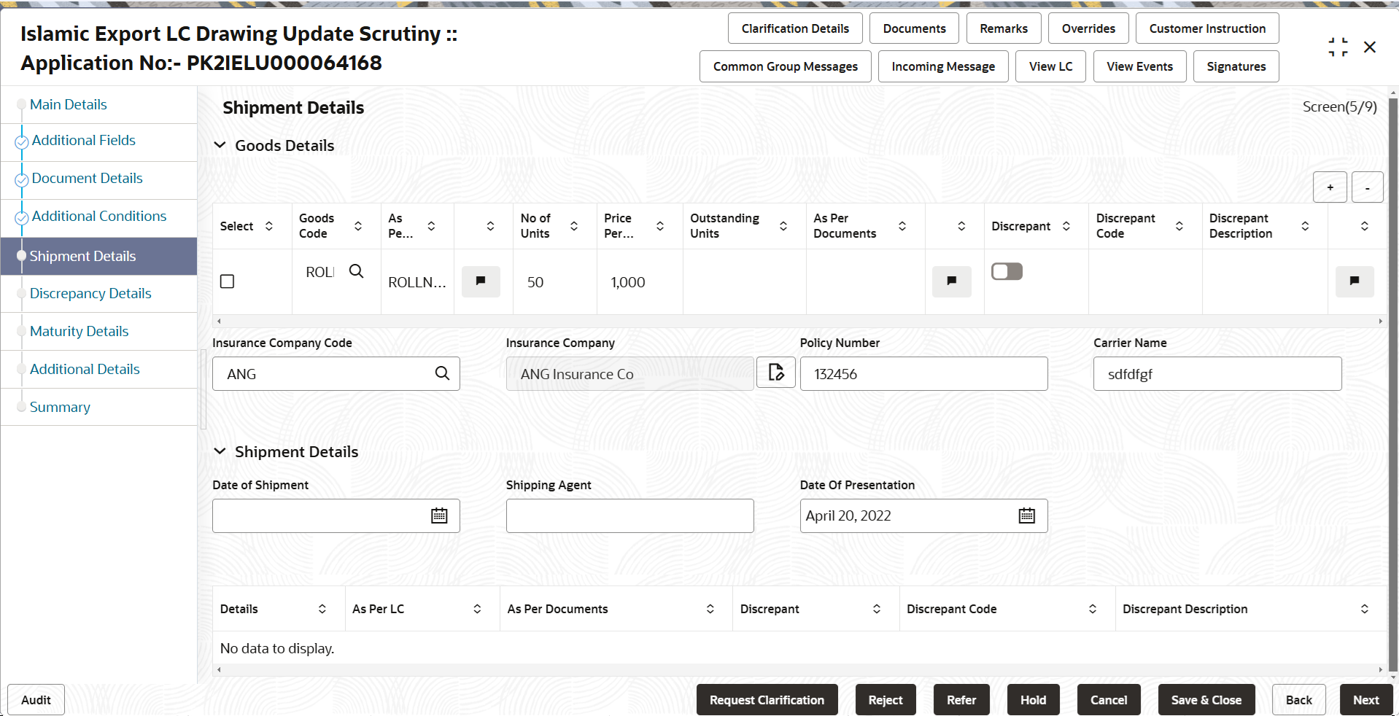Sort shipment table As Per Documents column
Image resolution: width=1399 pixels, height=716 pixels.
[x=710, y=609]
